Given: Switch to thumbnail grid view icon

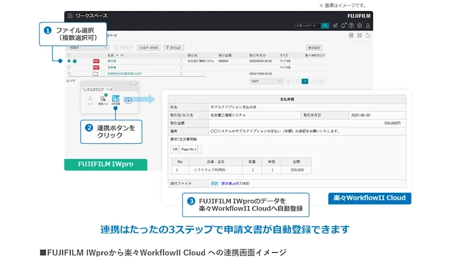Looking at the screenshot, I should pos(359,35).
